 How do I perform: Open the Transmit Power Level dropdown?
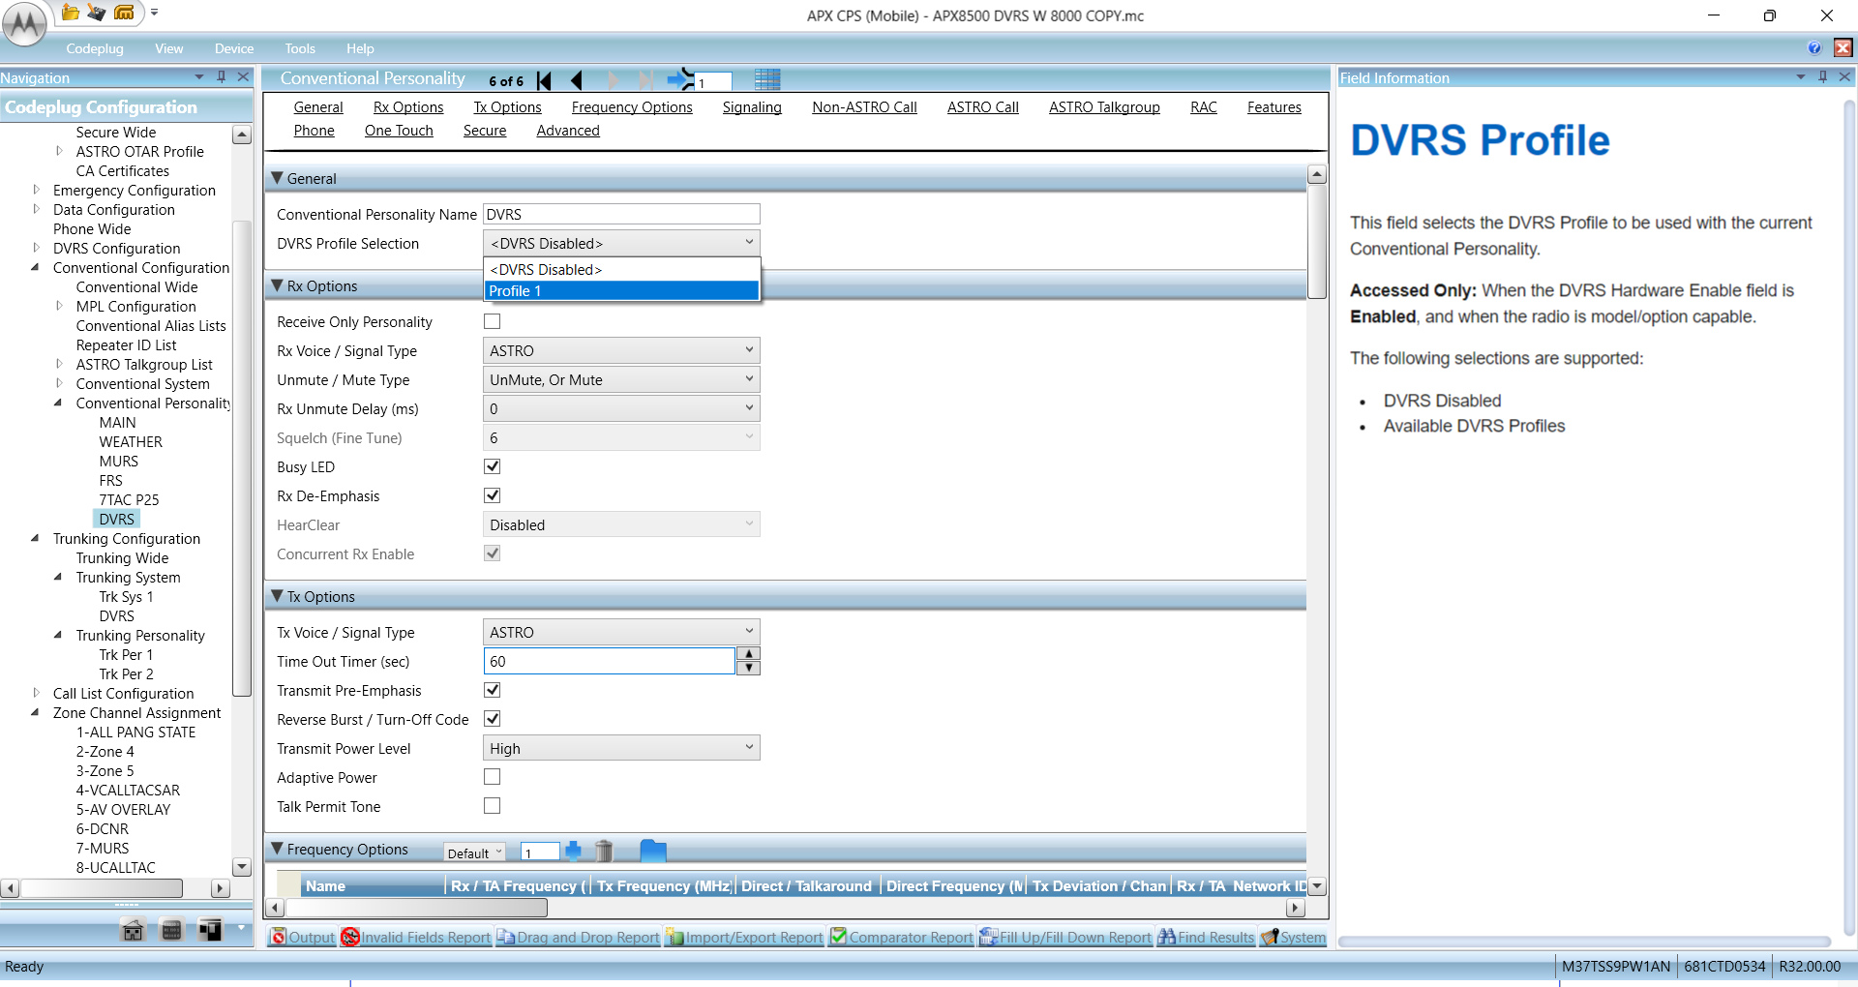(621, 748)
